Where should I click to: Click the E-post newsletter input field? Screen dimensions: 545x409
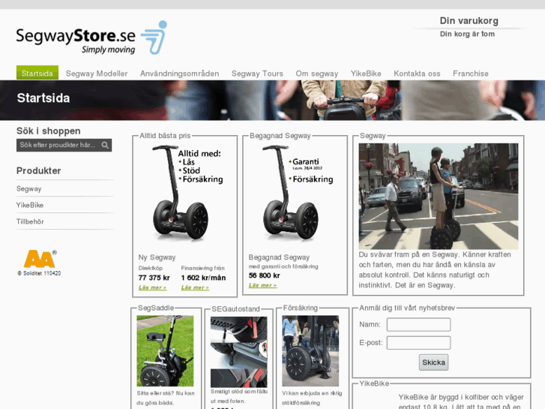click(418, 342)
